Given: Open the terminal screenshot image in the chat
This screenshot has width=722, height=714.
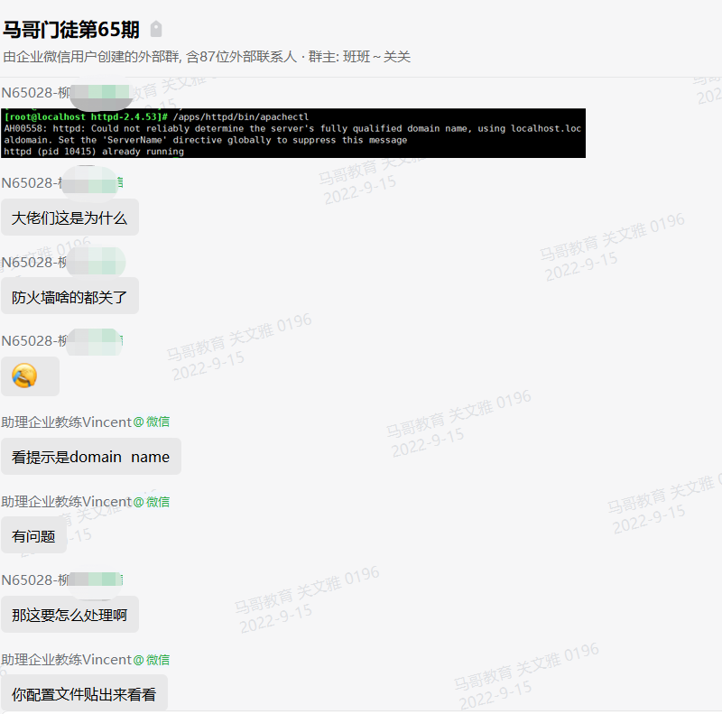Looking at the screenshot, I should tap(293, 134).
